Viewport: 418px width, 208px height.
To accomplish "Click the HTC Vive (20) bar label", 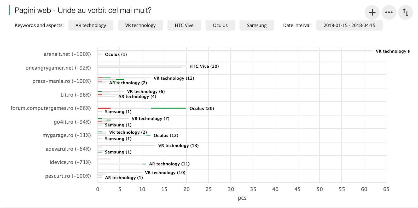I will (204, 66).
